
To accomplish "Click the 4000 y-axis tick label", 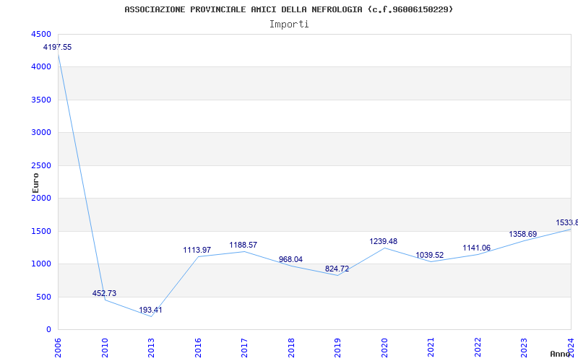I will click(40, 67).
